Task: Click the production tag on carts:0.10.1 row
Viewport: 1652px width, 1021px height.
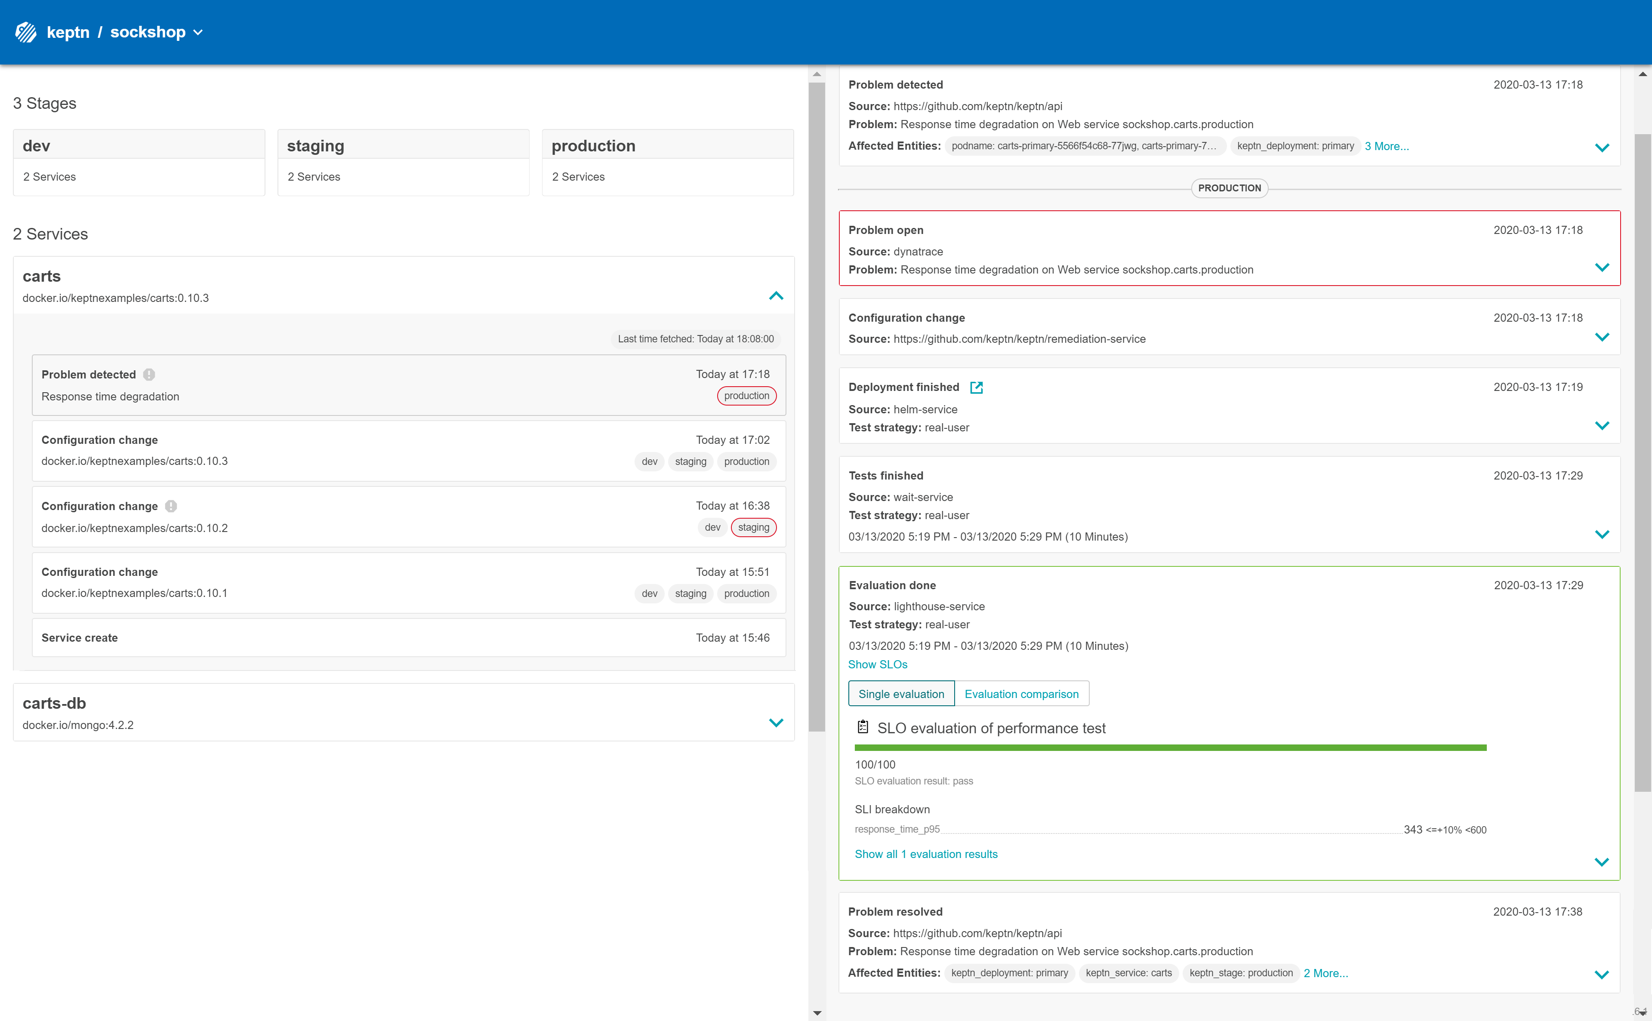Action: point(746,594)
